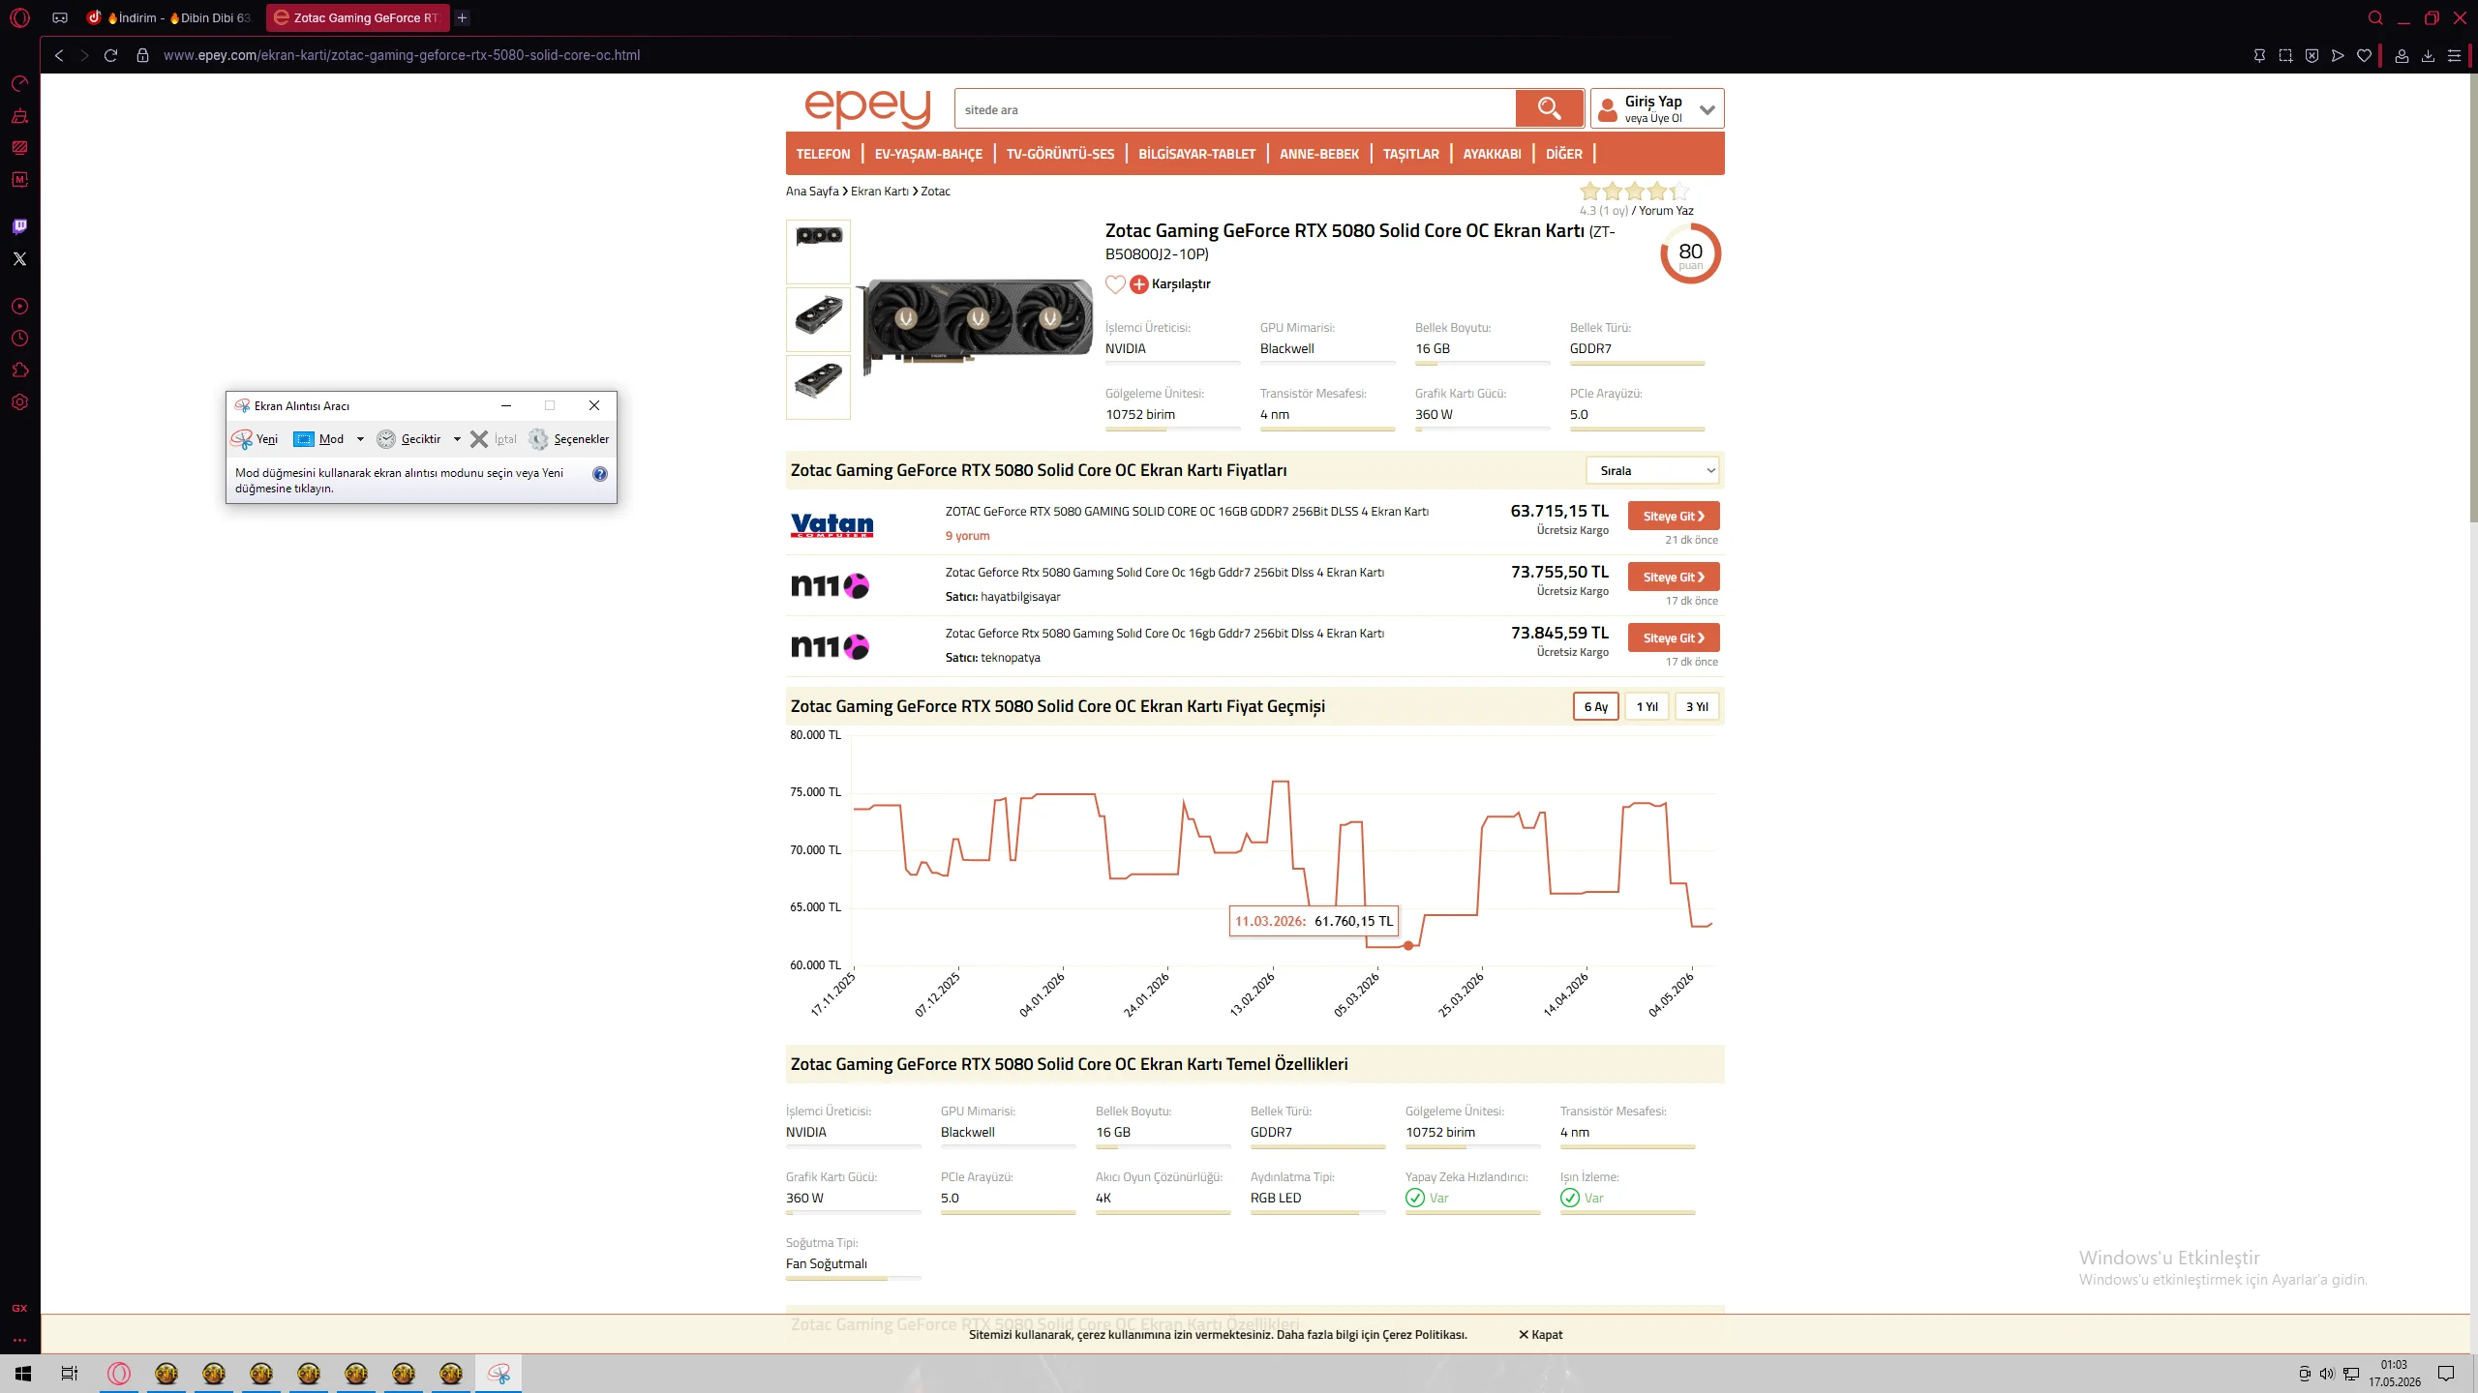Screen dimensions: 2478x1393
Task: Open the DİĞER category menu
Action: (1563, 154)
